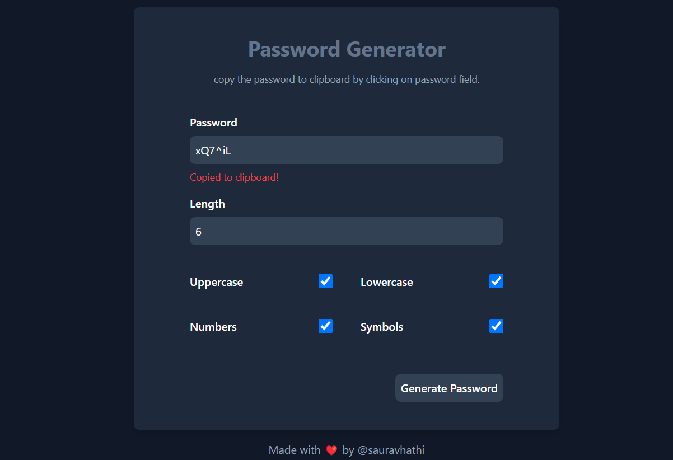
Task: Click the red heart icon in footer
Action: 331,450
